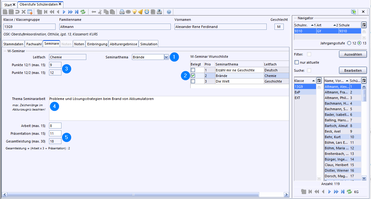The width and height of the screenshot is (371, 199).
Task: Open the Stammdaten tab
Action: pos(13,44)
